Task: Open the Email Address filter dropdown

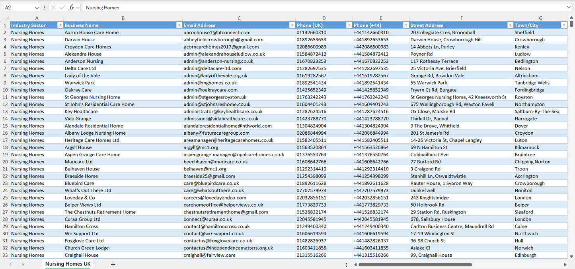Action: [x=292, y=25]
